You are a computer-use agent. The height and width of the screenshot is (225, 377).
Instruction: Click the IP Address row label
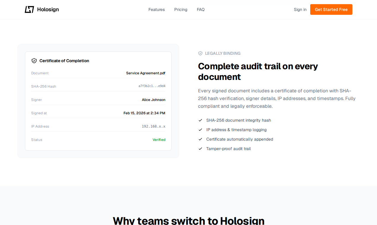[40, 126]
